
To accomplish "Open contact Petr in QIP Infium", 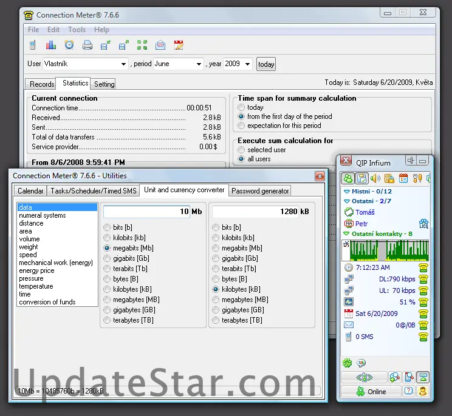I will click(361, 224).
